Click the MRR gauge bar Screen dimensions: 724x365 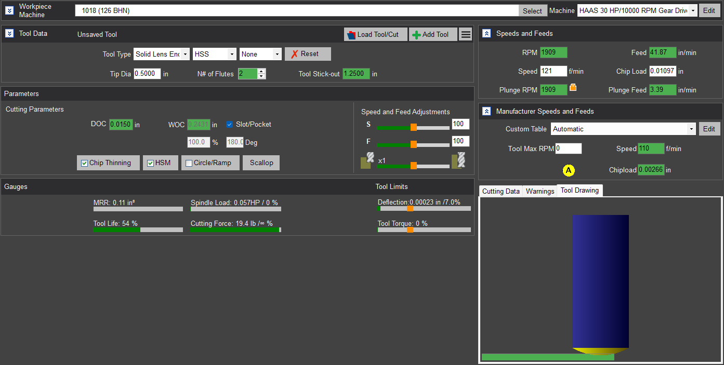click(138, 209)
